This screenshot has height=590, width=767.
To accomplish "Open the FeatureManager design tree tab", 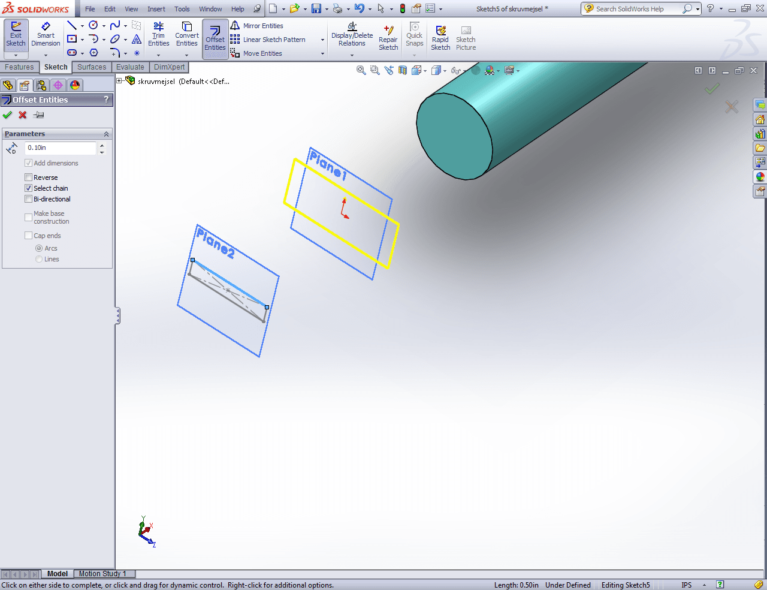I will [x=8, y=85].
